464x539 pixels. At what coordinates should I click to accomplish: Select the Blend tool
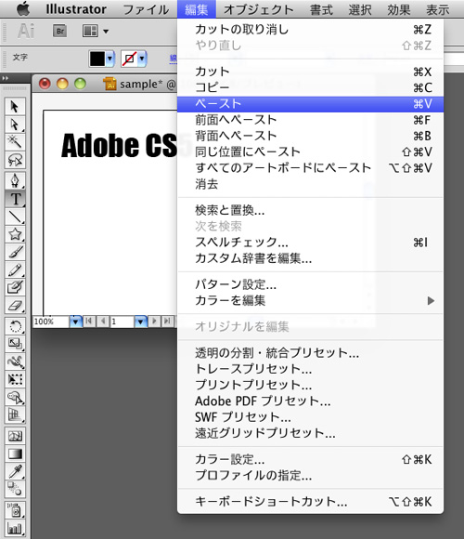15,490
